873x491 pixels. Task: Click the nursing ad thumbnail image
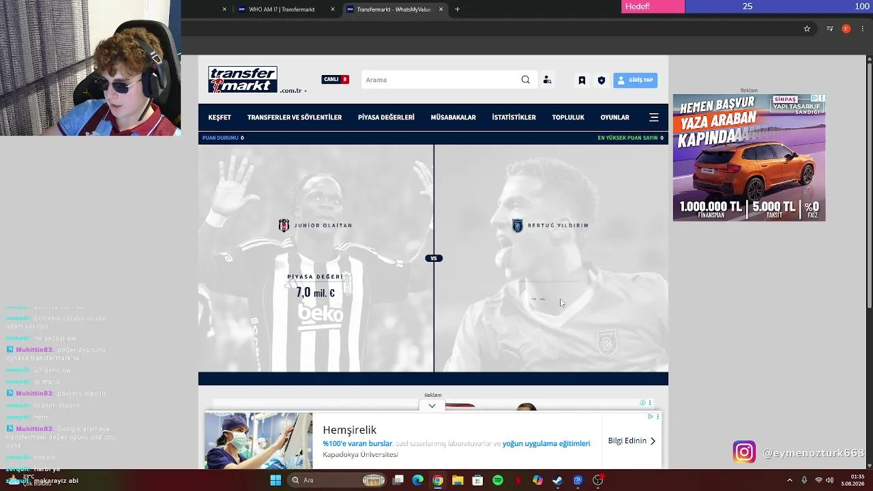click(258, 441)
